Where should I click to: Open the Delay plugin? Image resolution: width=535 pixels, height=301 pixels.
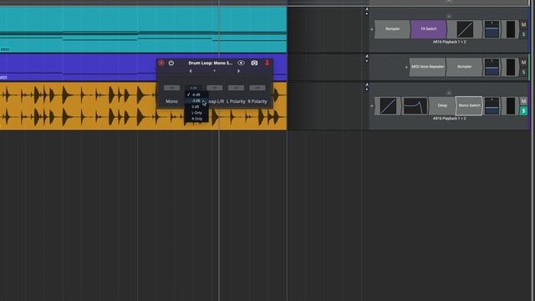click(442, 106)
